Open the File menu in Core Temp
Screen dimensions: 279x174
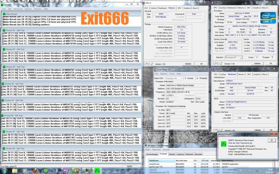(x=157, y=74)
